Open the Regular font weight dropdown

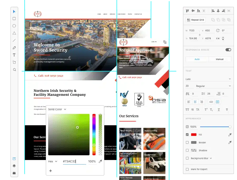pyautogui.click(x=213, y=86)
